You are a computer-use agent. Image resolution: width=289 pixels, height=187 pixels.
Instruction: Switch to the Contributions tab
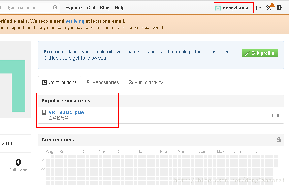click(60, 82)
